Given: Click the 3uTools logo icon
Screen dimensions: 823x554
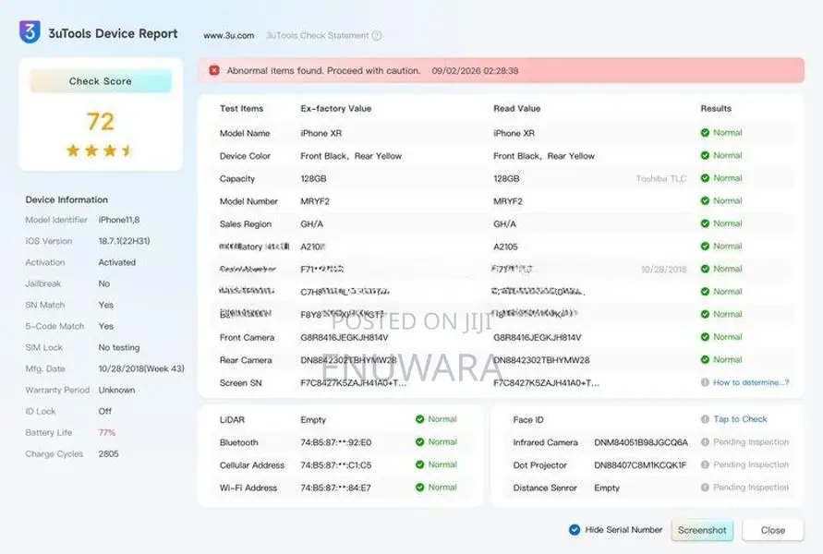Looking at the screenshot, I should [x=30, y=31].
